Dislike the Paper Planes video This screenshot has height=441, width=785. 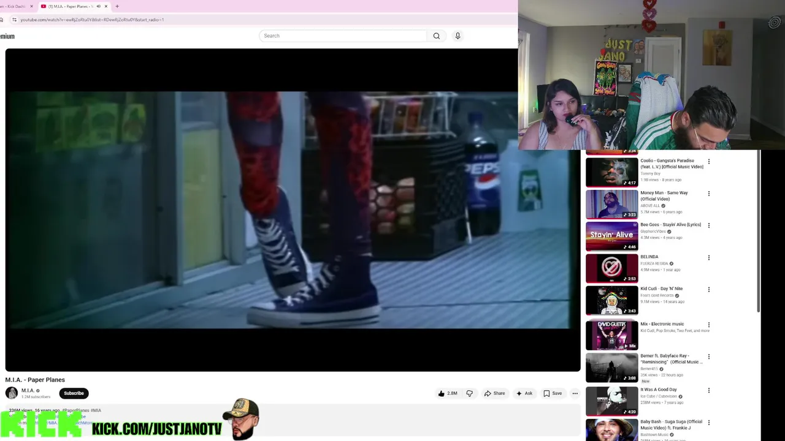(470, 393)
